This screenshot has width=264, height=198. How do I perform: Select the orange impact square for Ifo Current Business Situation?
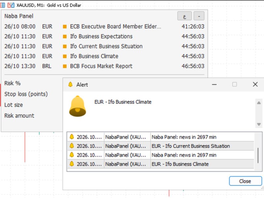(65, 47)
